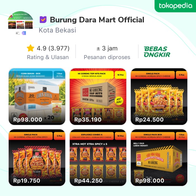Image resolution: width=196 pixels, height=196 pixels.
Task: Click the purple Official Store checkmark badge
Action: (43, 20)
